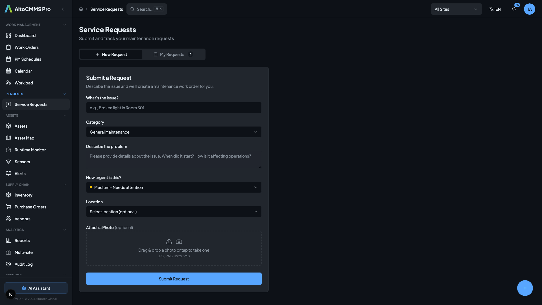The width and height of the screenshot is (542, 305).
Task: Open Sensors in the sidebar
Action: pos(22,162)
